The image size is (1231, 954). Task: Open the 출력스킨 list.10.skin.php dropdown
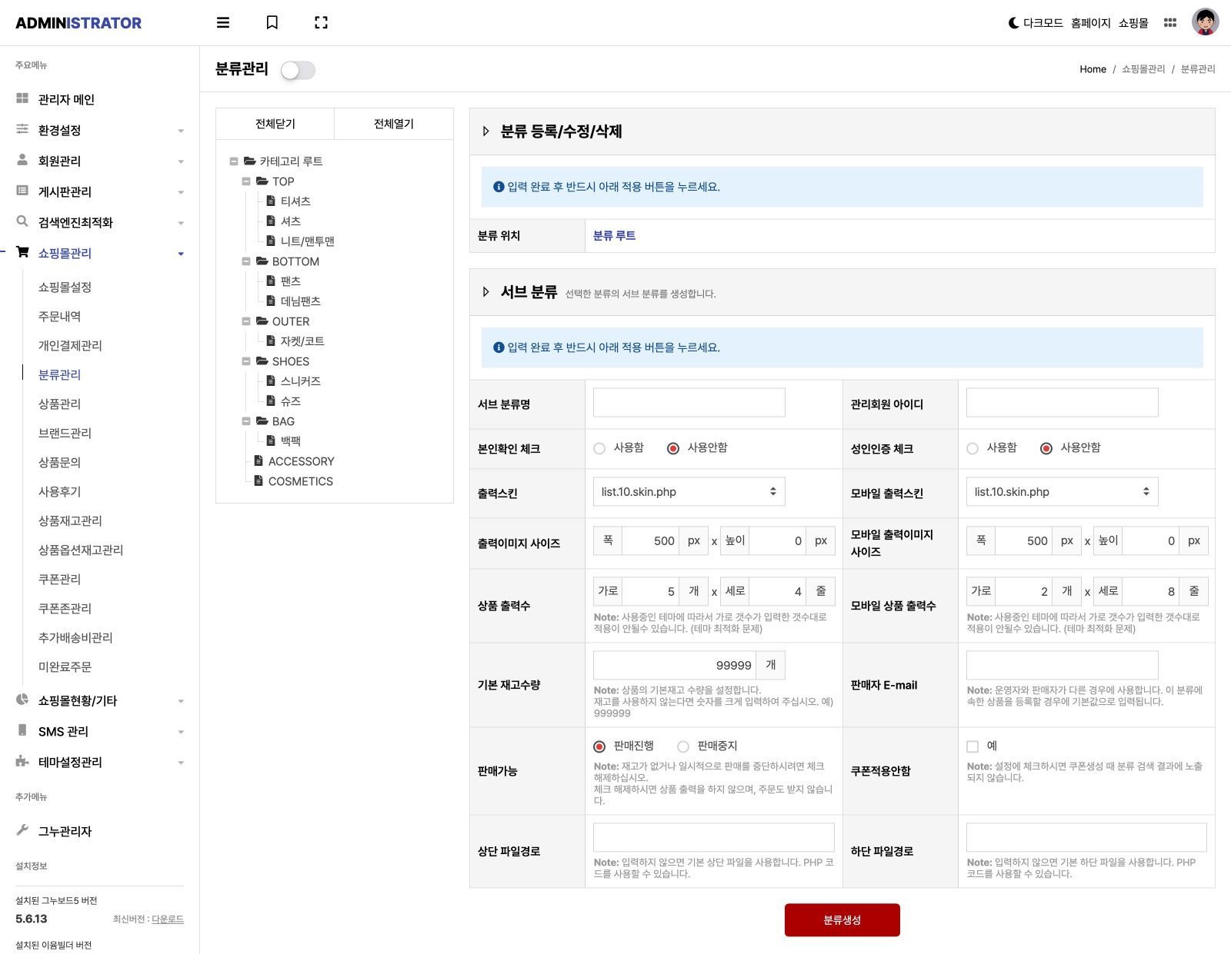(x=689, y=492)
